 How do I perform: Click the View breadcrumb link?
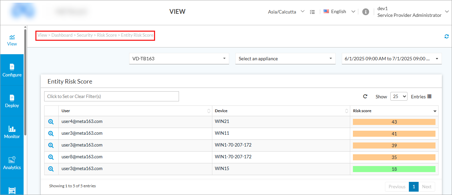42,35
